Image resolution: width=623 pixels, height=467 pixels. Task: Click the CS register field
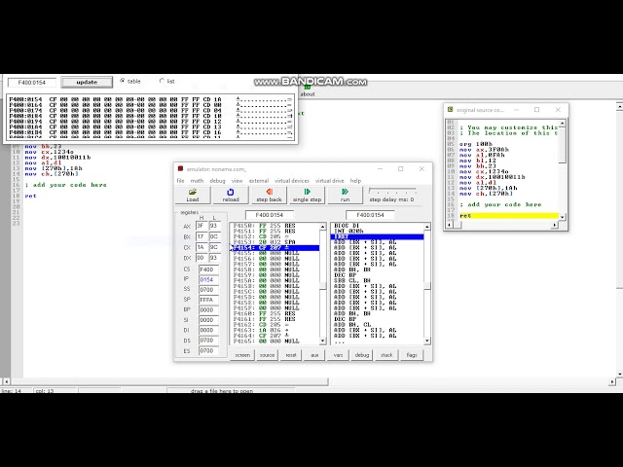point(208,269)
